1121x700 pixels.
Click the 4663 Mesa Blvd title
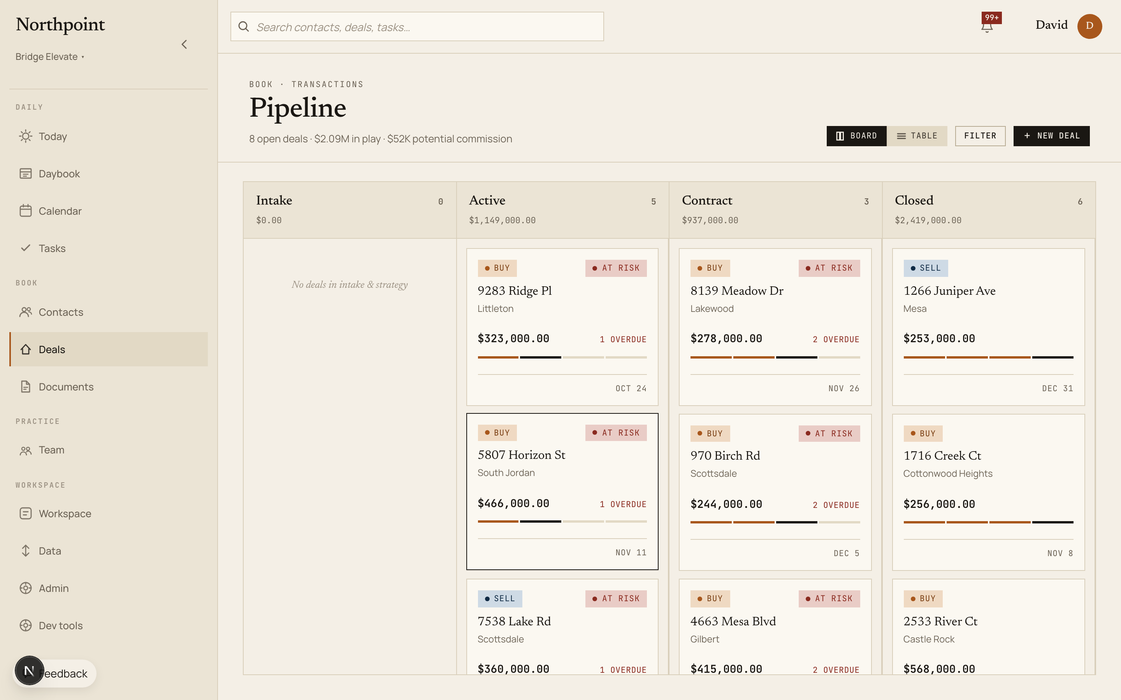pos(733,621)
